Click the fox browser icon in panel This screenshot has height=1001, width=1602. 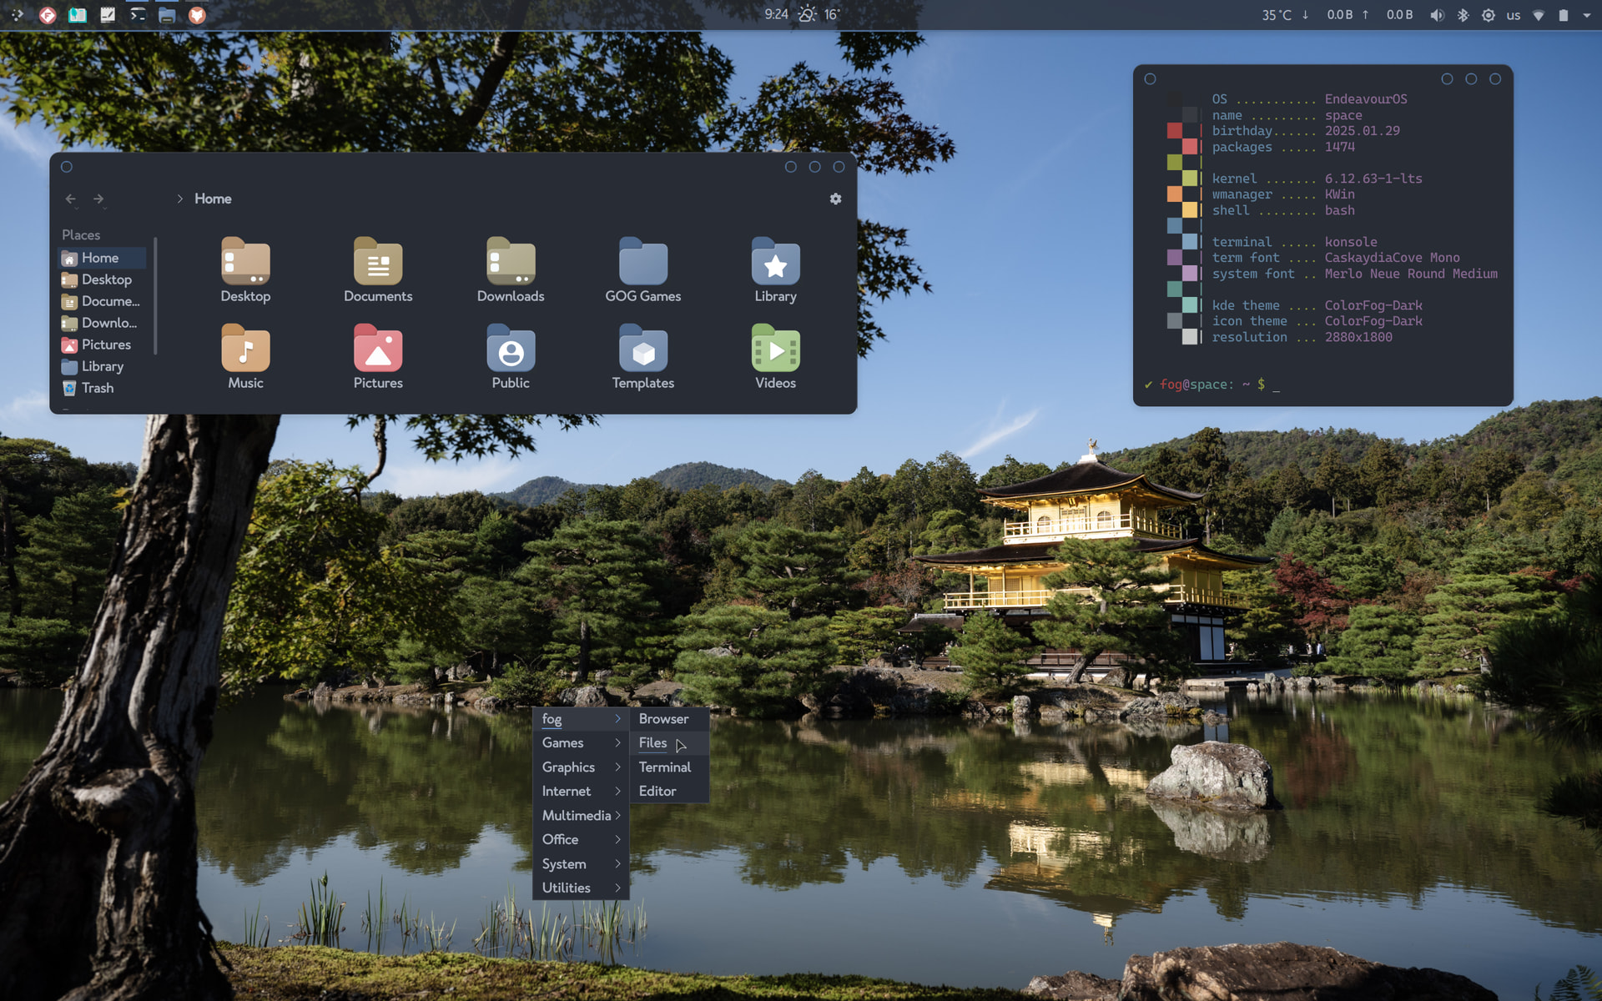click(197, 15)
